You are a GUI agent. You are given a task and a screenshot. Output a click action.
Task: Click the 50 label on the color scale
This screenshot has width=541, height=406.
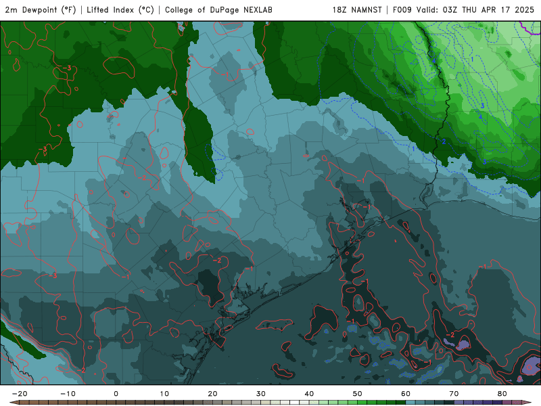[x=358, y=394]
